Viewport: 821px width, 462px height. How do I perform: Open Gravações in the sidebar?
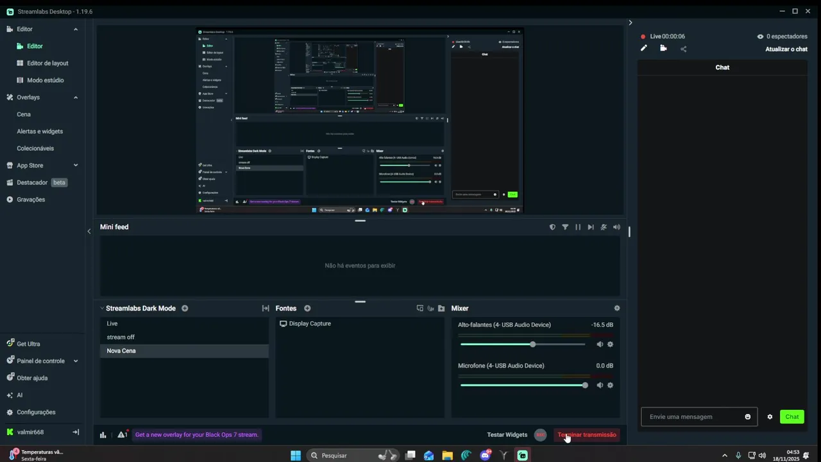(x=31, y=200)
